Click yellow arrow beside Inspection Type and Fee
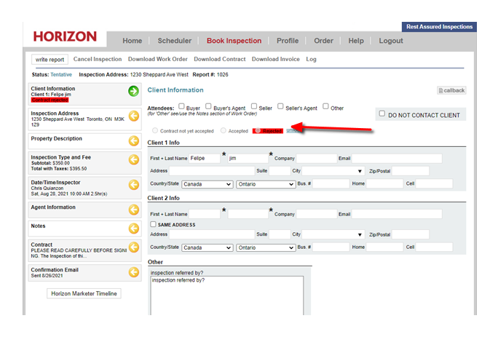This screenshot has height=337, width=498. pyautogui.click(x=133, y=160)
